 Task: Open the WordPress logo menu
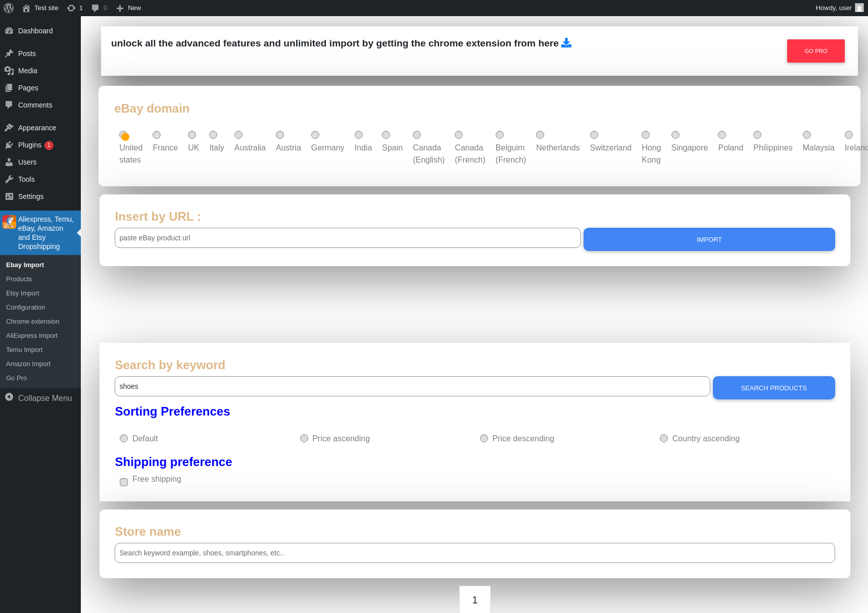point(9,8)
